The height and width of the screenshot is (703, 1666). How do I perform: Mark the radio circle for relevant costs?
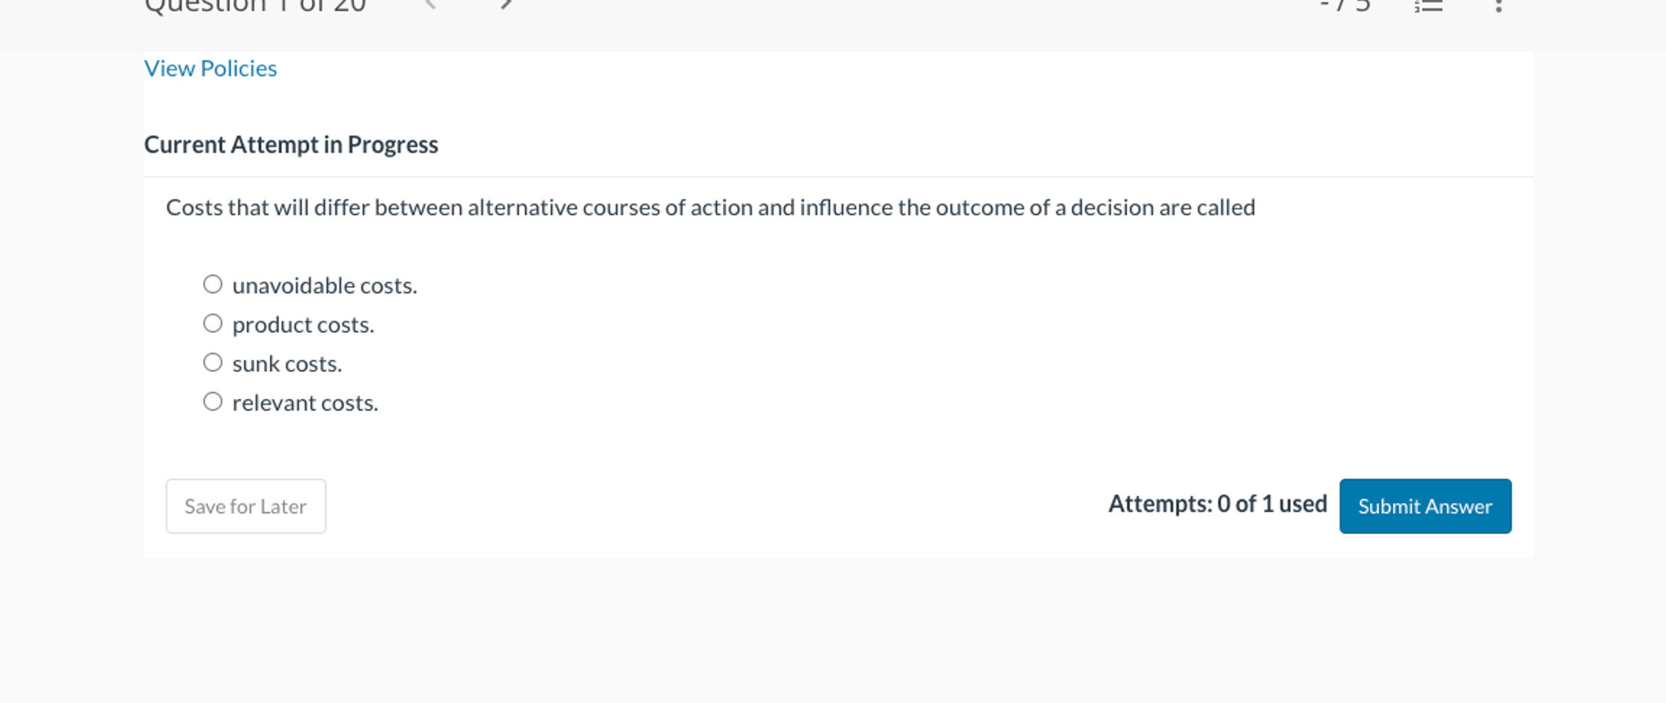[x=213, y=401]
